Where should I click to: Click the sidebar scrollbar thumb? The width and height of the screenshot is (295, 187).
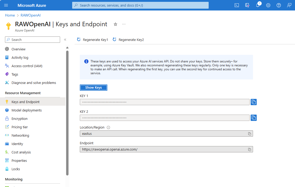(x=67, y=113)
